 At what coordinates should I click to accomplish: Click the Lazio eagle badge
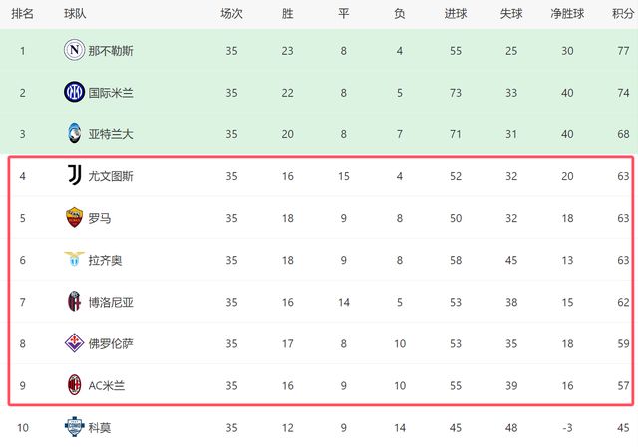pos(74,260)
